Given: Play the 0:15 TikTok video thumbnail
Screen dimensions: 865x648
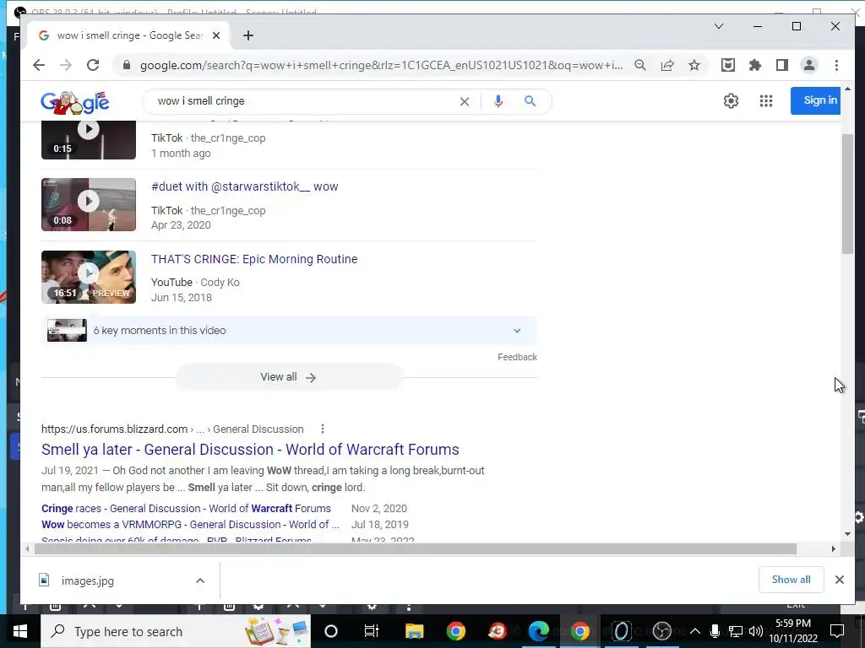Looking at the screenshot, I should click(x=88, y=140).
